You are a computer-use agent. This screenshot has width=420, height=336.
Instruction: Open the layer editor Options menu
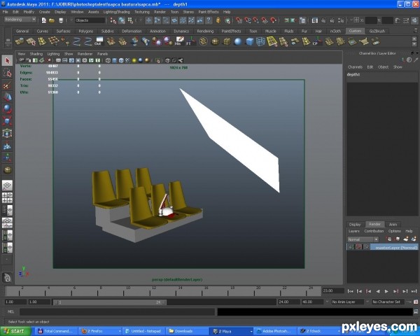coord(394,231)
